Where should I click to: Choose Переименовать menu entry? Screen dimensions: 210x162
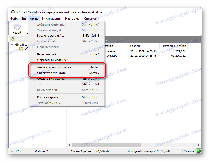tap(67, 47)
